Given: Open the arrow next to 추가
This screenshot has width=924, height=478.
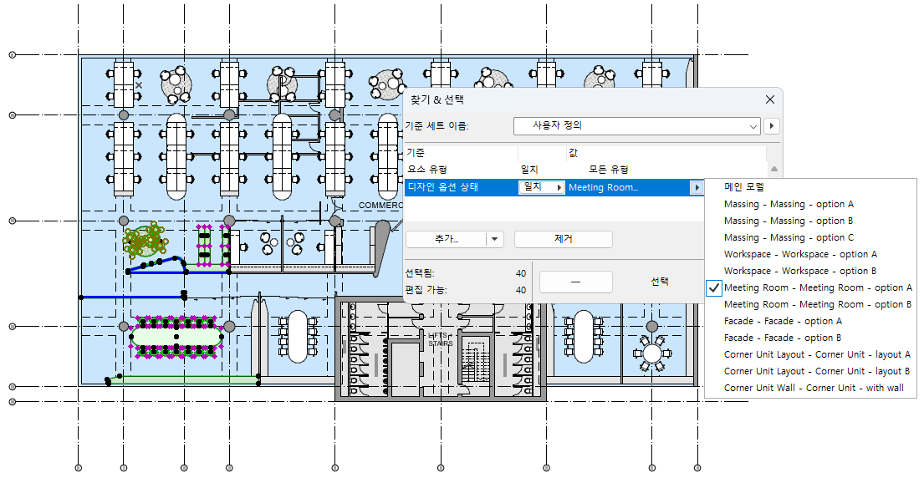Looking at the screenshot, I should coord(494,239).
